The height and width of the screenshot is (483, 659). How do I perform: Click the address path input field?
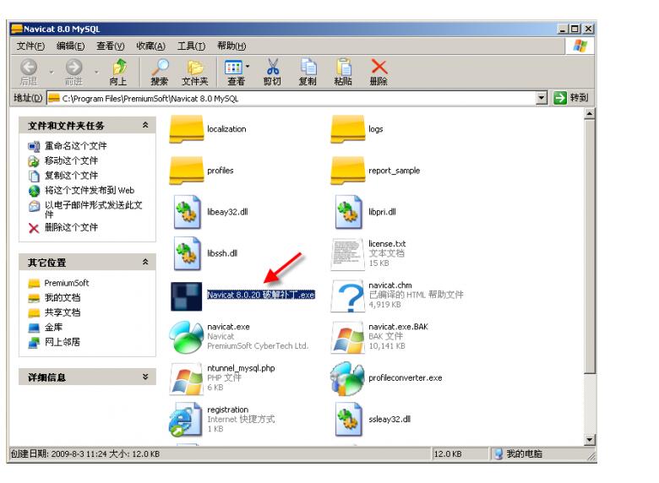tap(291, 98)
